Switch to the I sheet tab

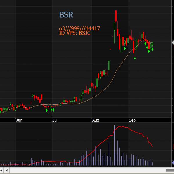tap(7, 170)
